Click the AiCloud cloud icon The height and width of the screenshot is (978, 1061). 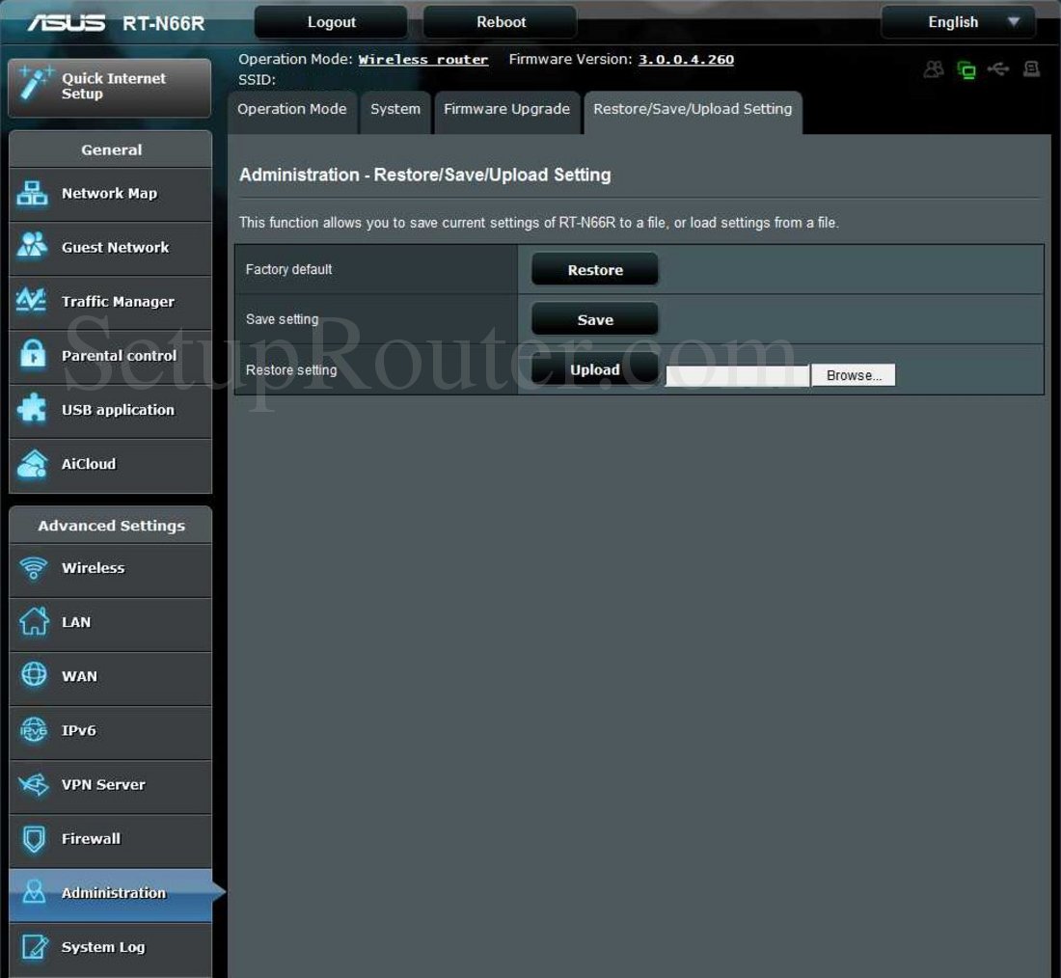point(32,464)
